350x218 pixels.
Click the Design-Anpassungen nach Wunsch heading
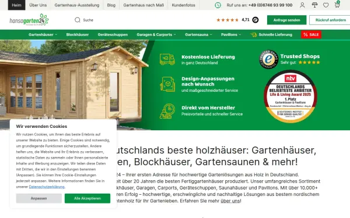pos(208,81)
